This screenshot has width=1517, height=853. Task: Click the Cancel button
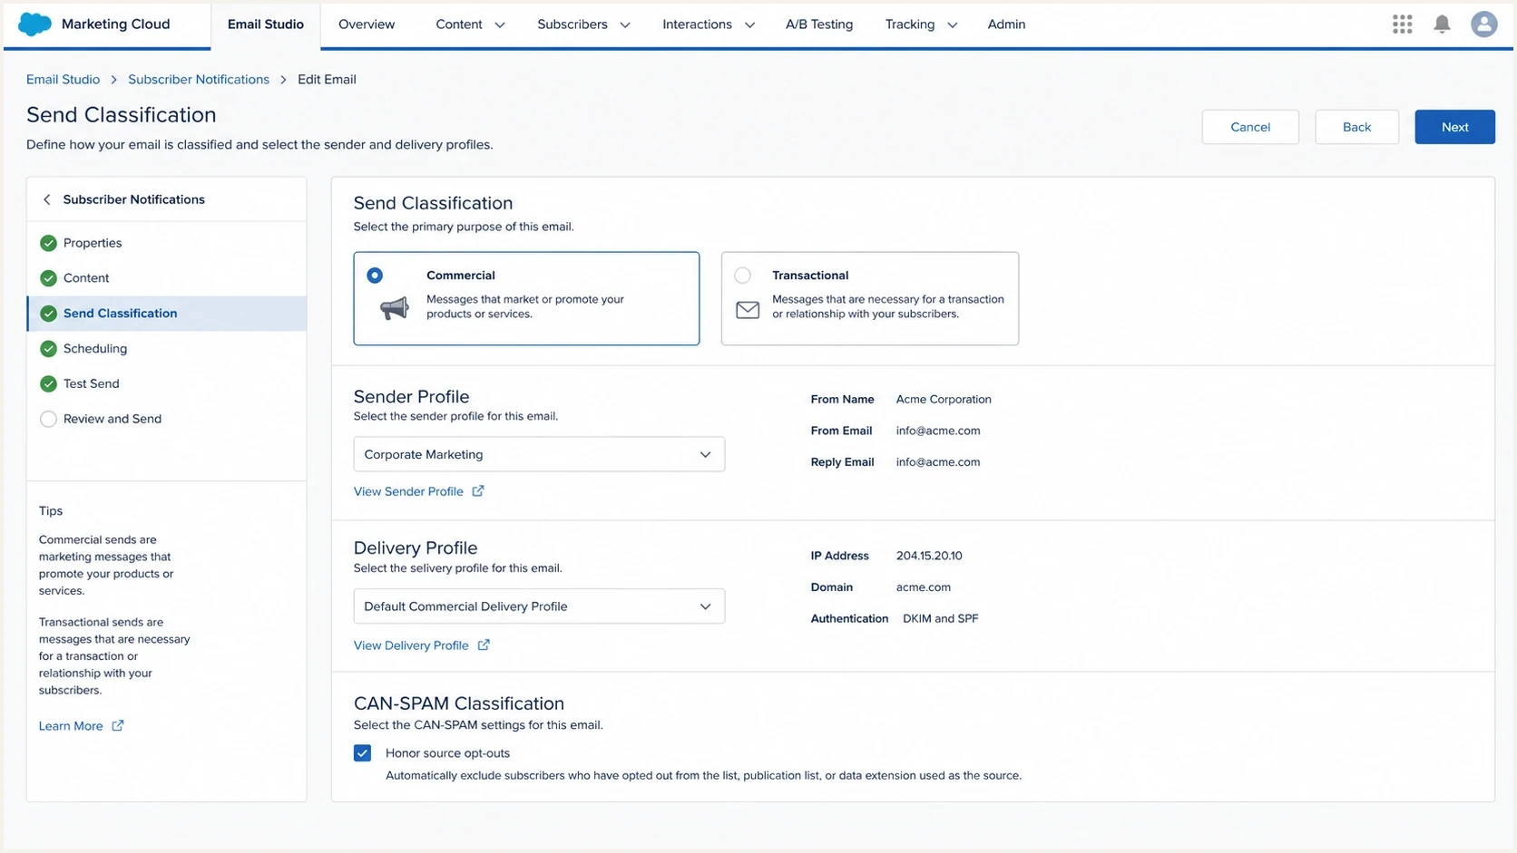coord(1250,127)
